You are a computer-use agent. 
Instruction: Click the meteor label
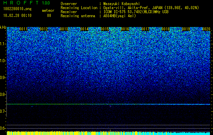pos(48,10)
